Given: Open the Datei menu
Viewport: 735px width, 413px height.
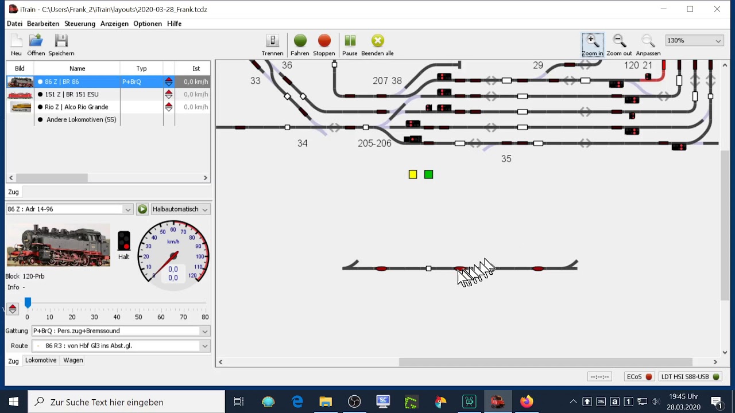Looking at the screenshot, I should tap(14, 24).
